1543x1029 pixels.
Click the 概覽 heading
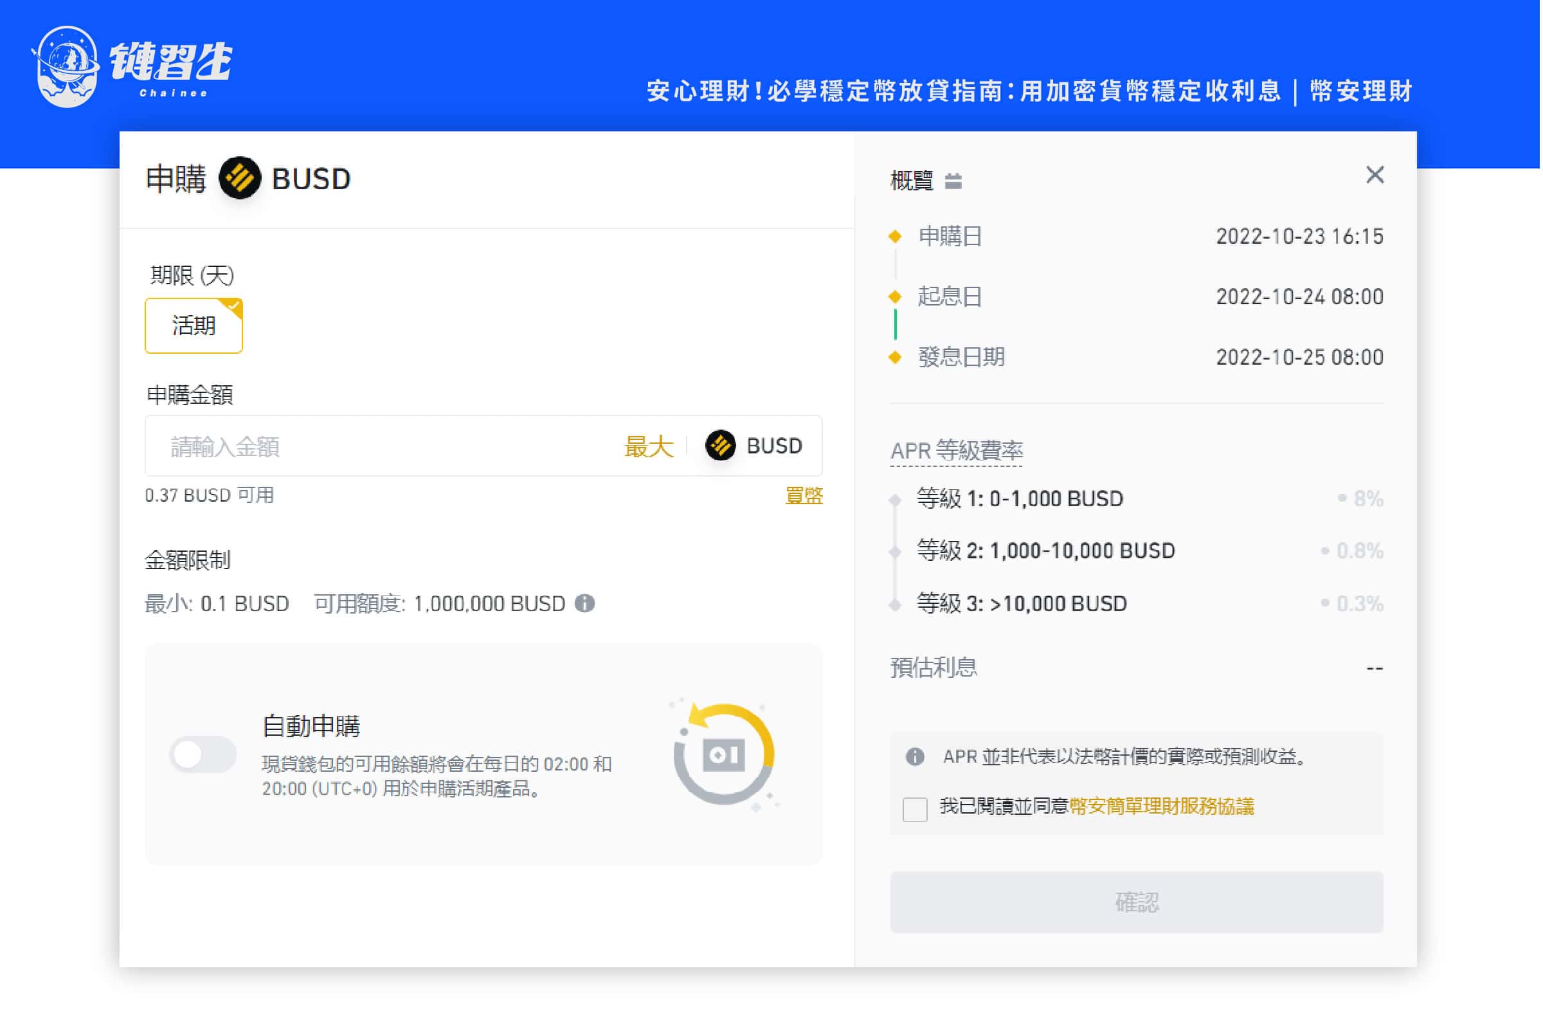click(x=913, y=181)
